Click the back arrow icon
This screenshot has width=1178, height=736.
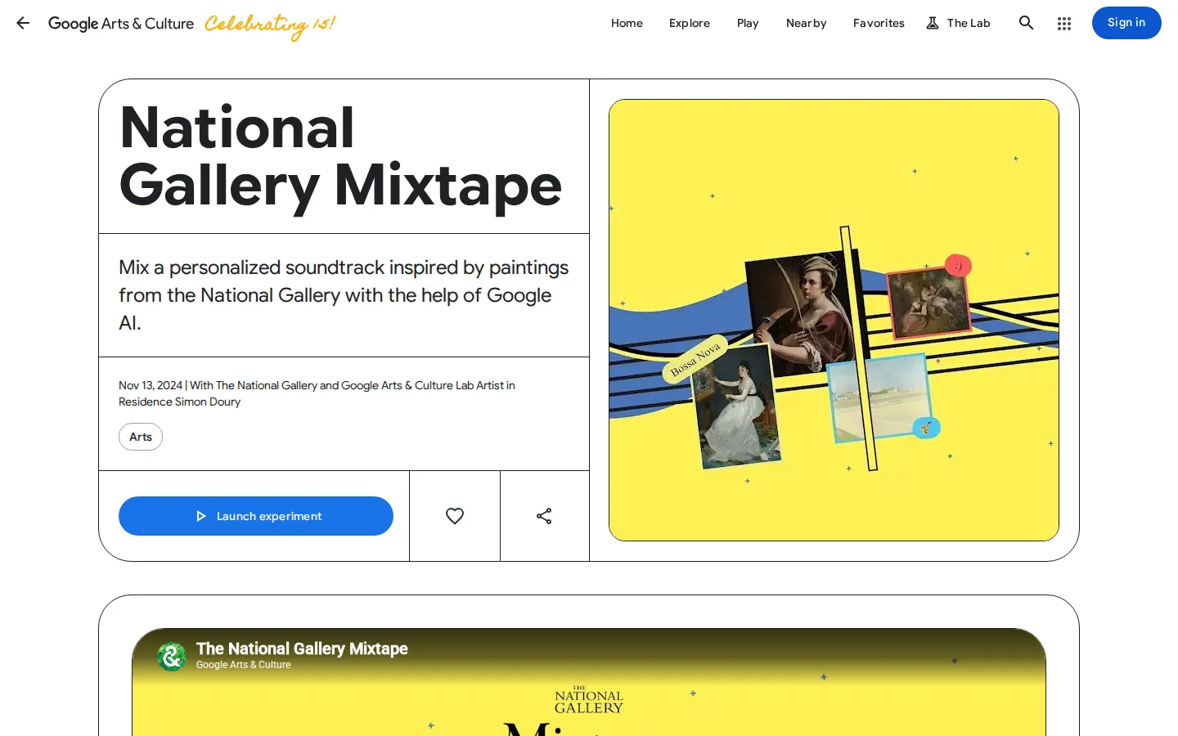(23, 23)
